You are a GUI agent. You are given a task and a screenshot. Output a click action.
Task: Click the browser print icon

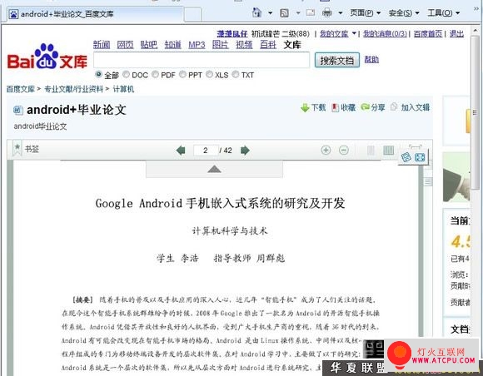click(326, 13)
